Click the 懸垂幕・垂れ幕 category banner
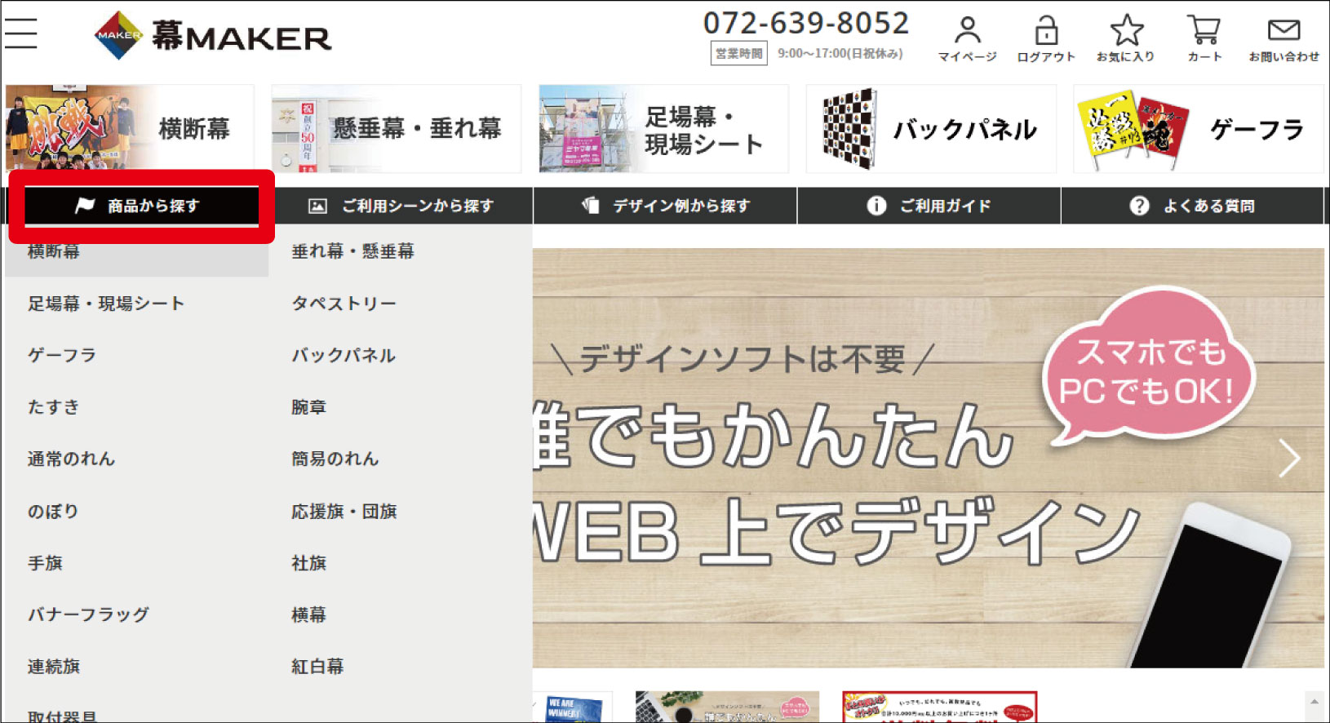This screenshot has height=723, width=1330. [397, 129]
